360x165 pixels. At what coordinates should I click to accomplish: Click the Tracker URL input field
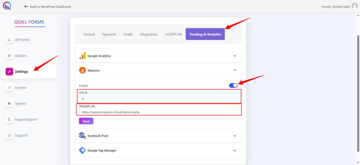(158, 112)
